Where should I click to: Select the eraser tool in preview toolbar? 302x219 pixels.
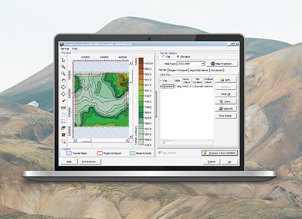coord(63,101)
